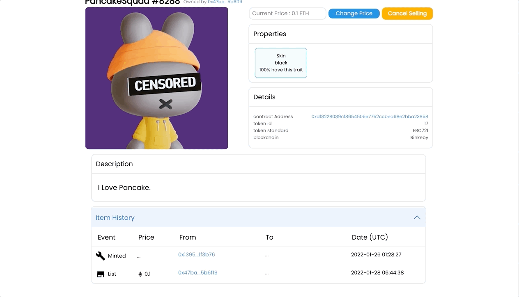Click the date 2022-01-28 06:44:38
The image size is (519, 297).
[x=377, y=272]
